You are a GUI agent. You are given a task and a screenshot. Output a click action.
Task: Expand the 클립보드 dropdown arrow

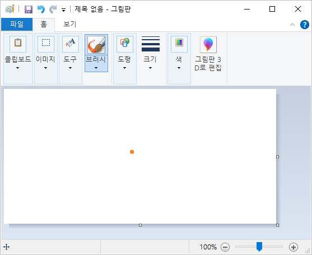[18, 68]
